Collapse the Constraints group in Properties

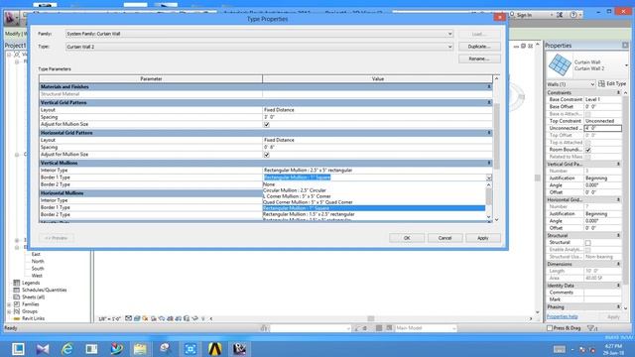(618, 92)
